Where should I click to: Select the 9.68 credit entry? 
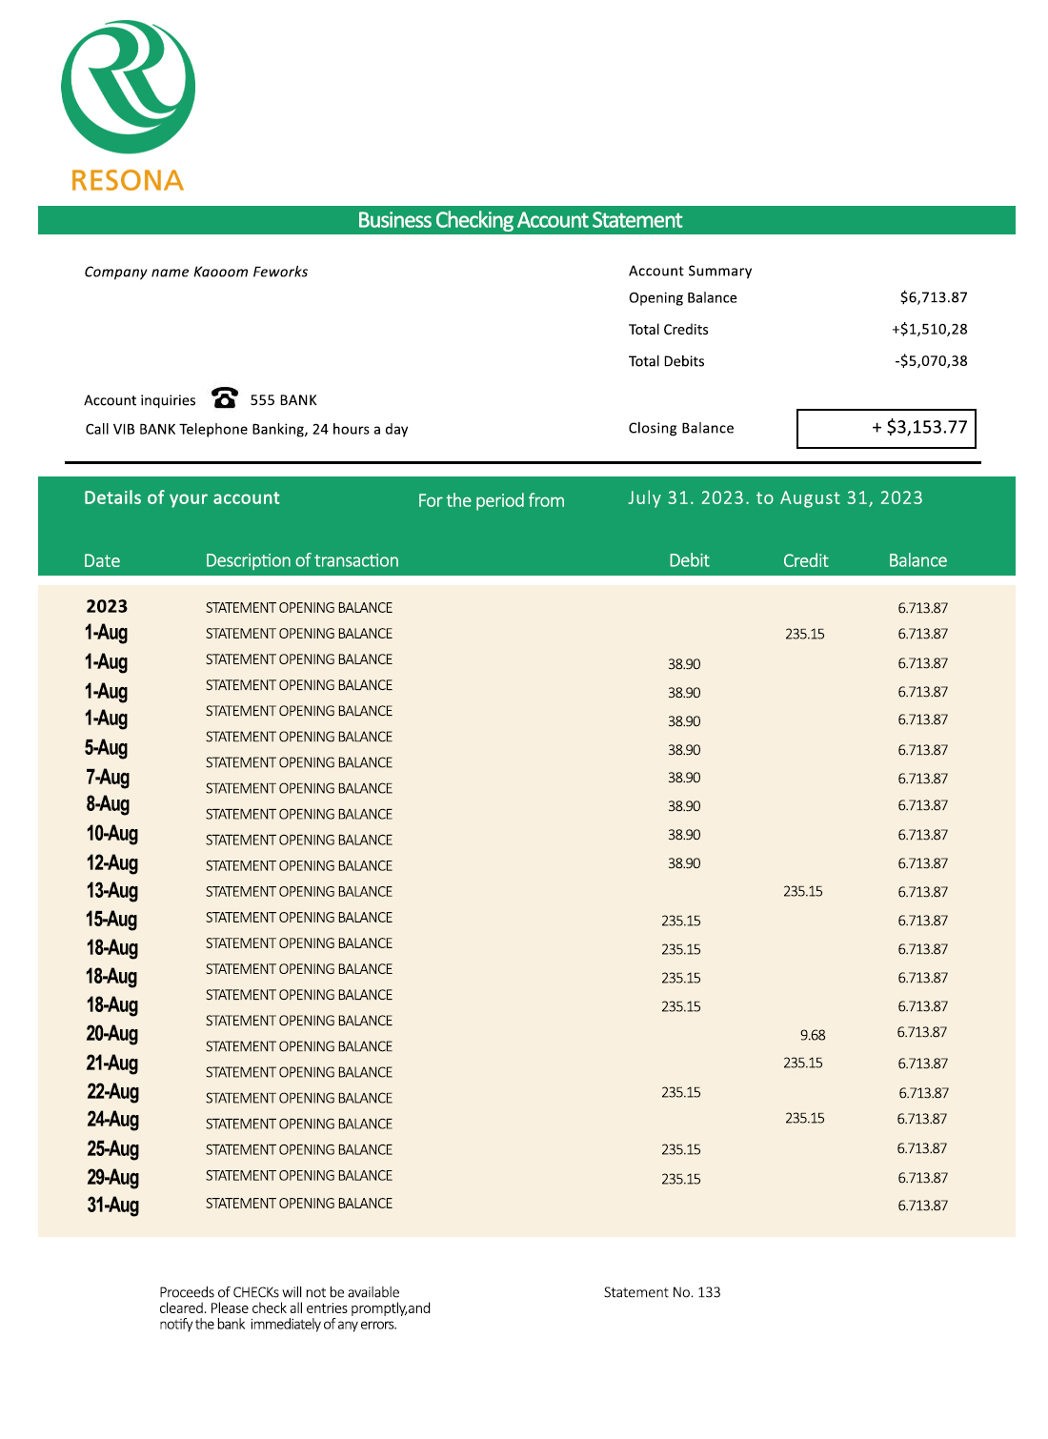[x=813, y=1035]
